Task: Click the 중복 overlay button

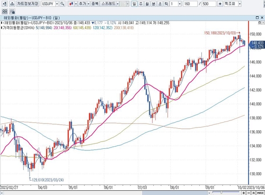Action: (95, 4)
